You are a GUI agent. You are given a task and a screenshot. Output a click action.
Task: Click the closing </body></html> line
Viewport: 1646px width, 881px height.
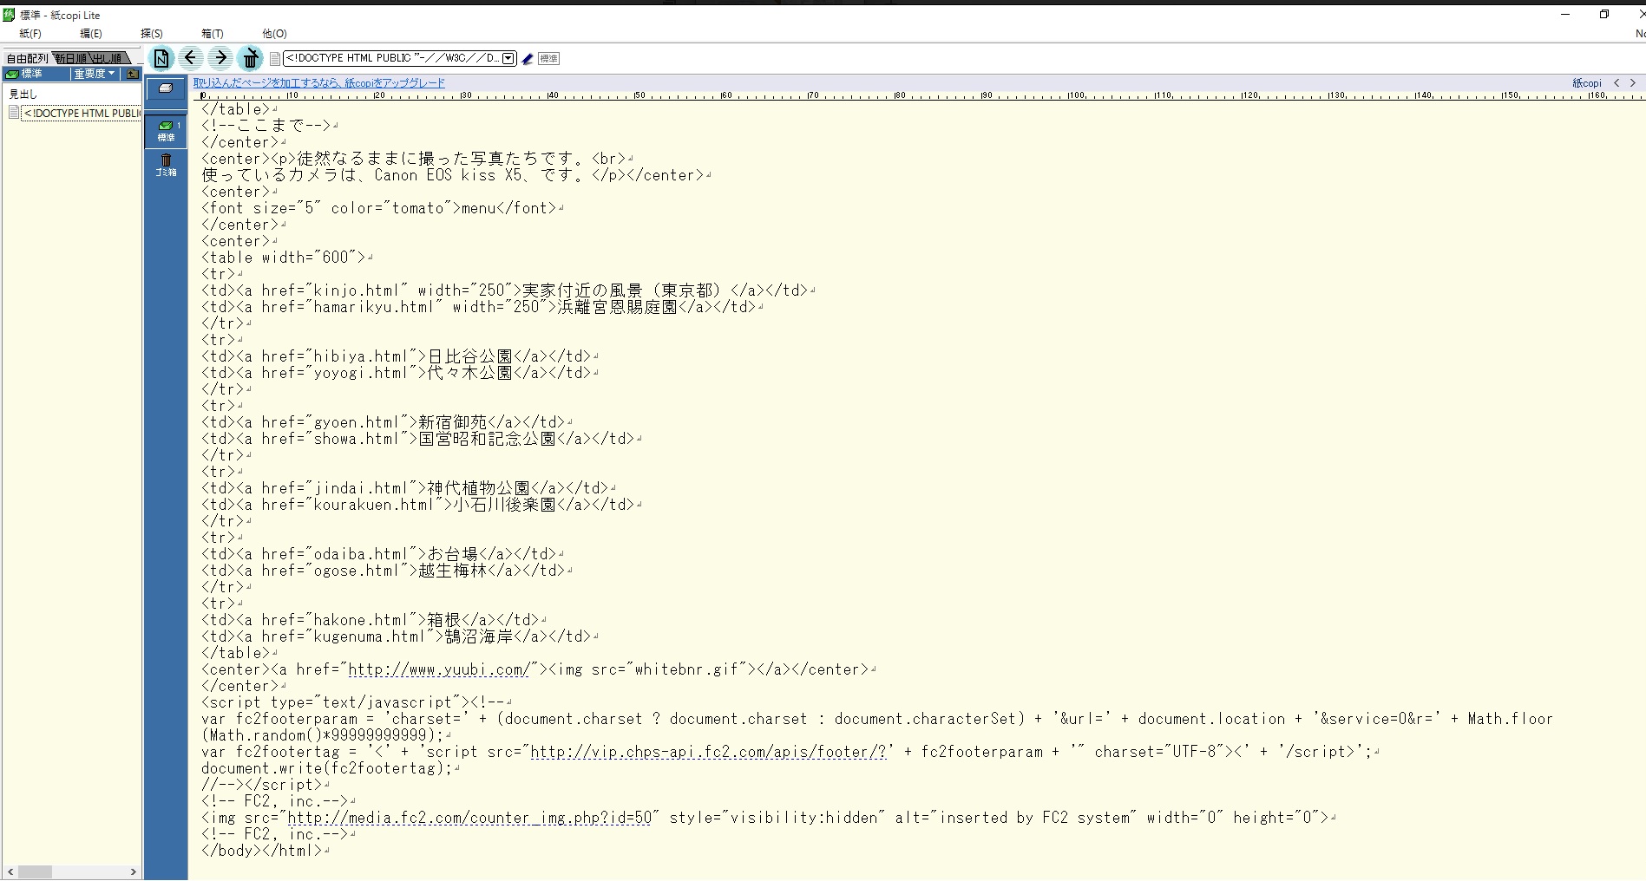(266, 851)
